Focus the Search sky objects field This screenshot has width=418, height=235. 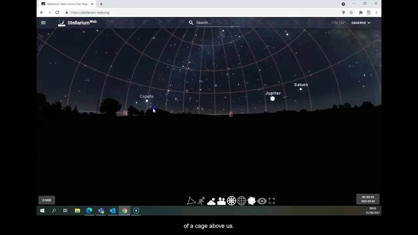tap(218, 23)
